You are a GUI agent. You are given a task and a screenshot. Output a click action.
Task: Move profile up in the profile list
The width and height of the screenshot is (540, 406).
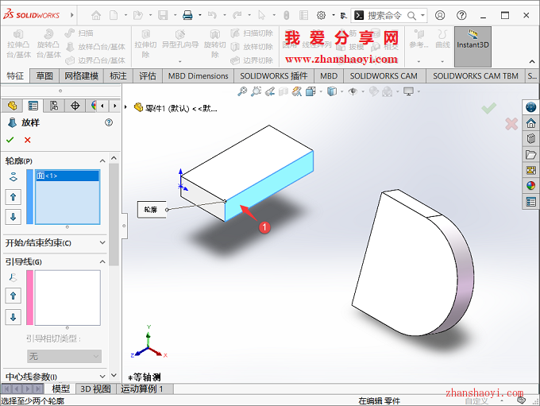click(x=13, y=196)
